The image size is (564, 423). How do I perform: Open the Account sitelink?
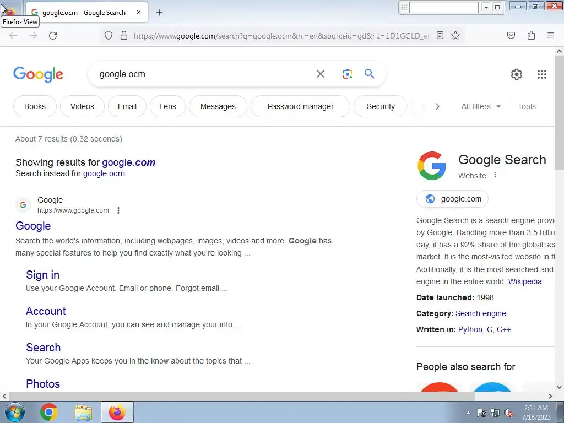(x=46, y=311)
